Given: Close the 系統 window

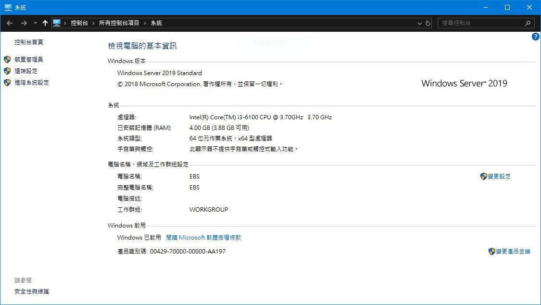Looking at the screenshot, I should (x=529, y=7).
